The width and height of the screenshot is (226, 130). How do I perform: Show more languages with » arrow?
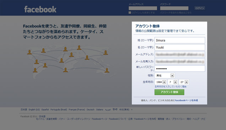131,109
